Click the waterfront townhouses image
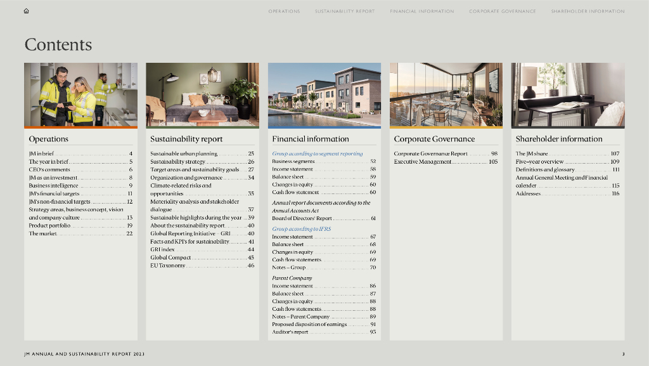The height and width of the screenshot is (366, 649). coord(324,95)
